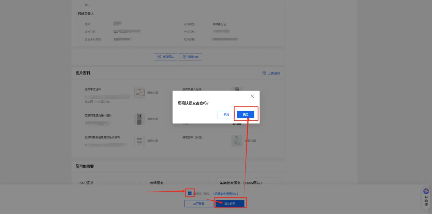Open the 其它资料 thumbnail image
432x214 pixels.
coord(237,141)
